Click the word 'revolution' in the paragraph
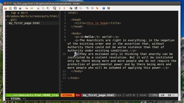The height and width of the screenshot is (103, 184). pos(118,58)
